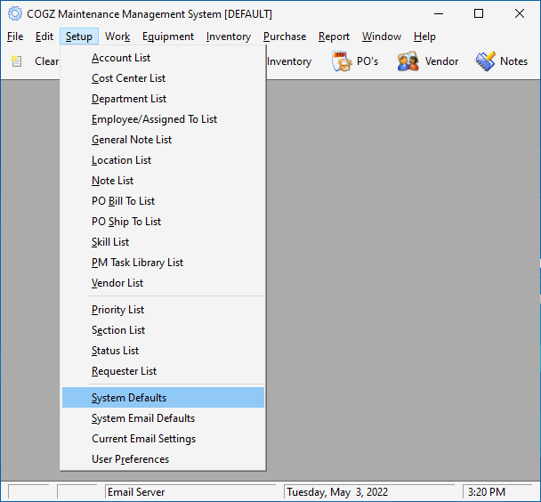Click the Inventory toolbar button

288,61
